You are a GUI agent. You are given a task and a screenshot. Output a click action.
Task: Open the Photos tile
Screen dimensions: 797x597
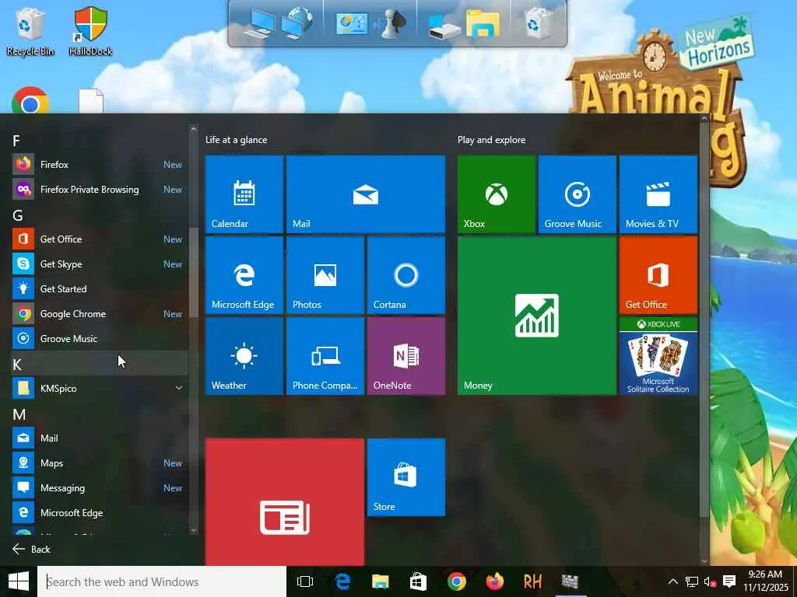pos(325,275)
